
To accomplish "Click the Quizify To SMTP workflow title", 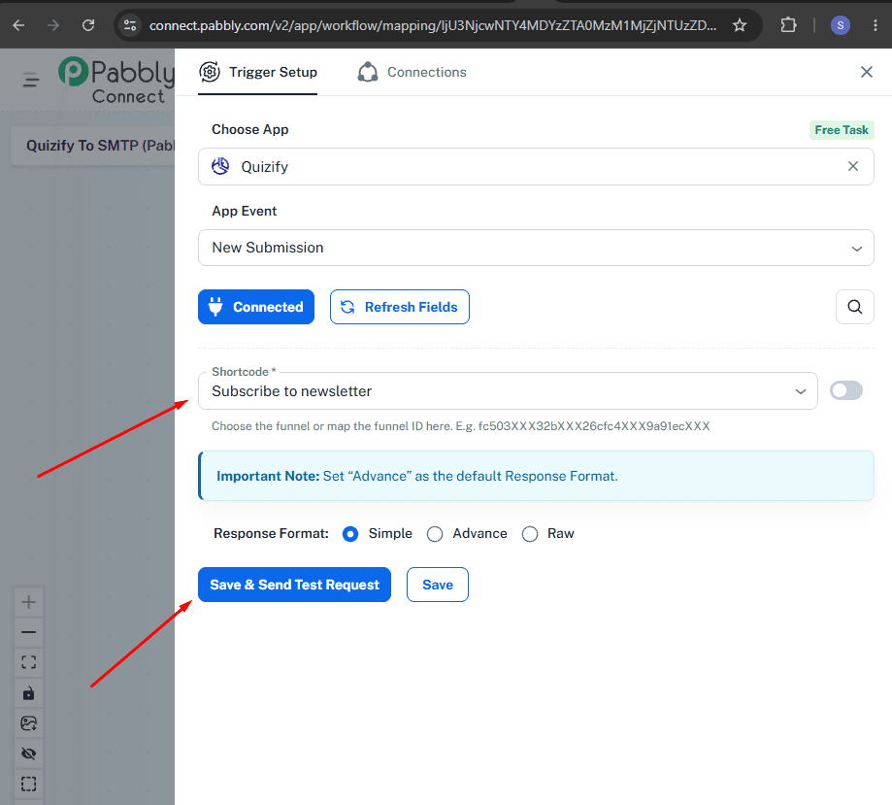I will coord(100,146).
